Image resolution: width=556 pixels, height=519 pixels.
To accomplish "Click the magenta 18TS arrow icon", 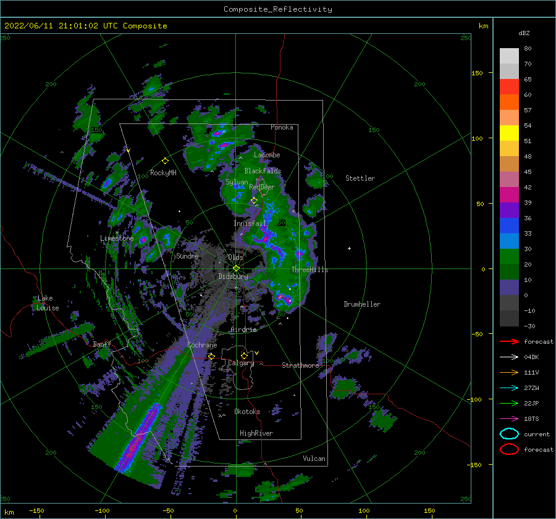I will tap(509, 419).
